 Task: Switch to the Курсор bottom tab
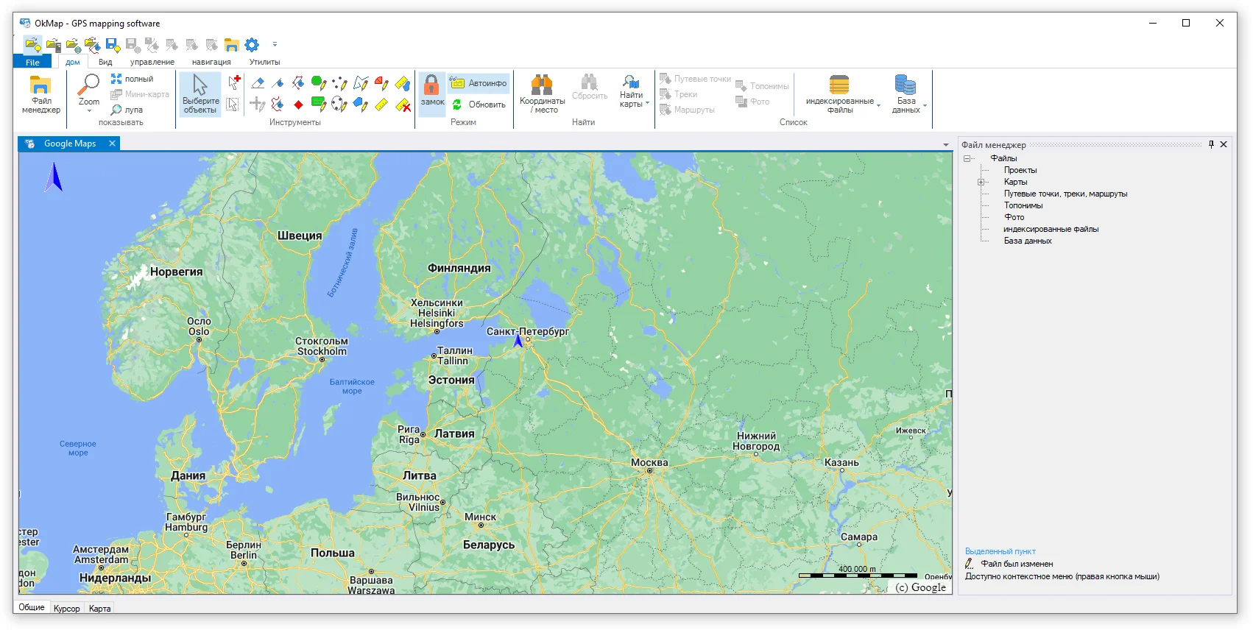[66, 609]
